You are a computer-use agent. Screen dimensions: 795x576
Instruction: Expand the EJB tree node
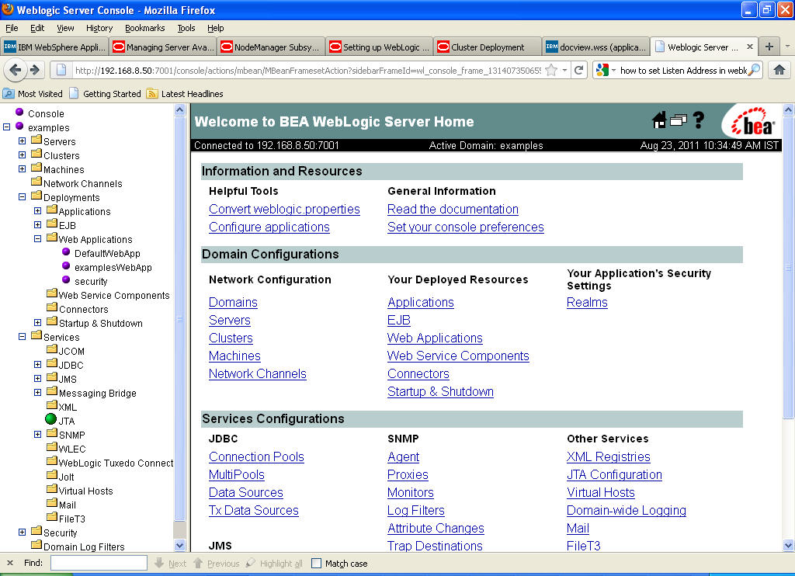37,224
